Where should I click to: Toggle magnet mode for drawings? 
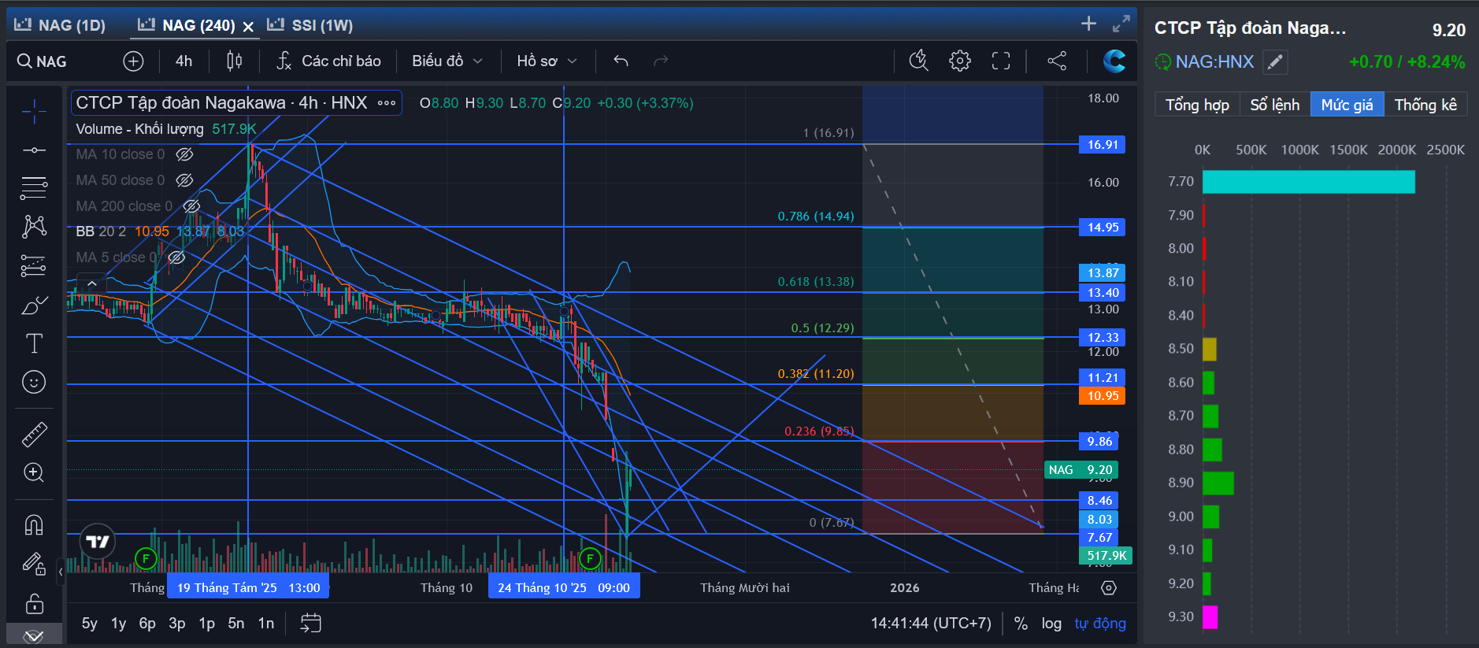point(34,524)
